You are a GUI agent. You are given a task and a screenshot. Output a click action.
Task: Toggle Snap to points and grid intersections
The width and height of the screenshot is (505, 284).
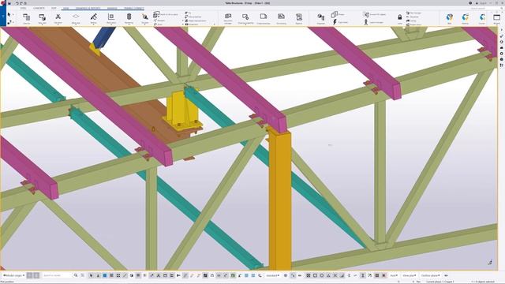309,275
